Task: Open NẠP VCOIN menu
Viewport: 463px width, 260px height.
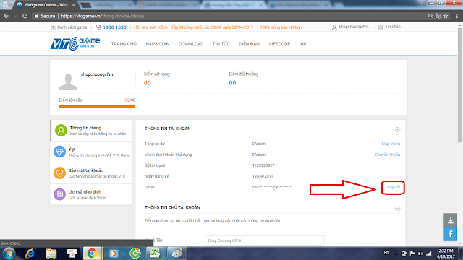Action: pos(158,44)
